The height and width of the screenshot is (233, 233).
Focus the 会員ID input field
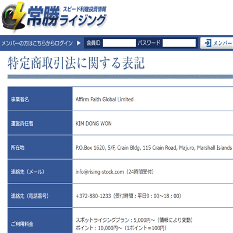(x=119, y=43)
